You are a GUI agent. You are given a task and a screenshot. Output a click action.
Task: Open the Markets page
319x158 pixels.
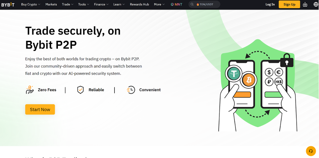51,4
